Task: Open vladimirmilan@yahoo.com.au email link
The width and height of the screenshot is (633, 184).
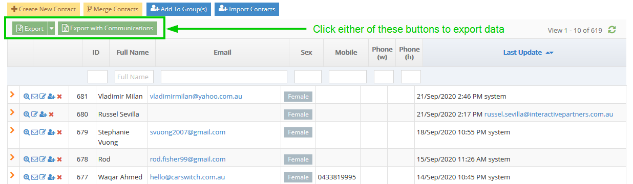Action: (196, 96)
